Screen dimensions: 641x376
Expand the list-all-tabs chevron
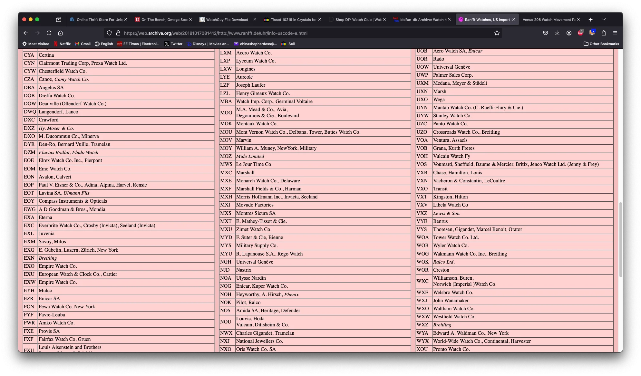(x=603, y=20)
